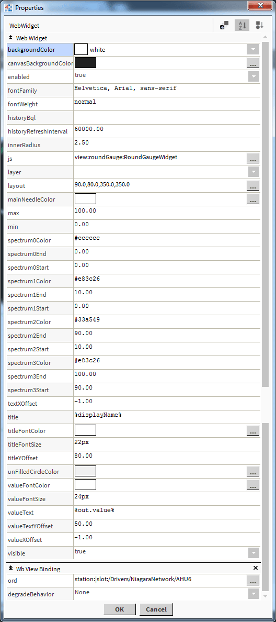
Task: Click the spectrum2End value field
Action: point(167,335)
